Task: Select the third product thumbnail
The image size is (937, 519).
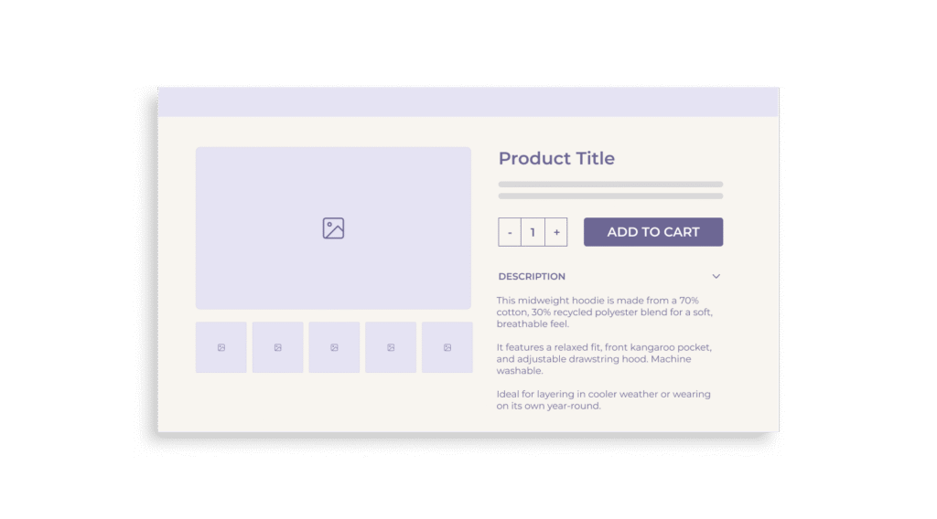Action: click(x=334, y=347)
